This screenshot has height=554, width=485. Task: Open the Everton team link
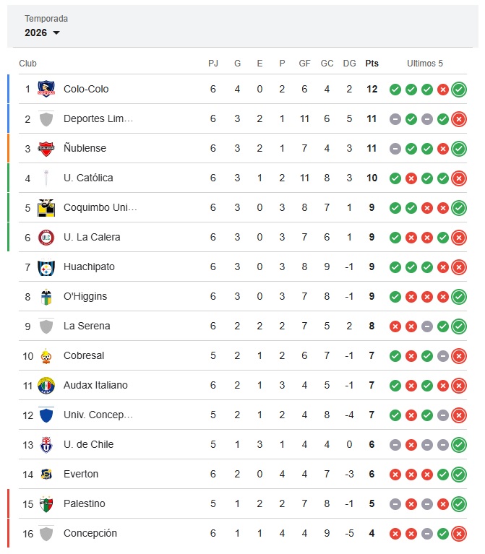click(81, 474)
